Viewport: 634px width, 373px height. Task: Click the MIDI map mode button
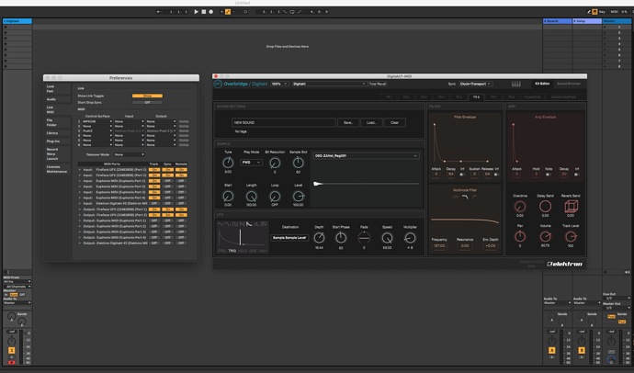coord(616,12)
